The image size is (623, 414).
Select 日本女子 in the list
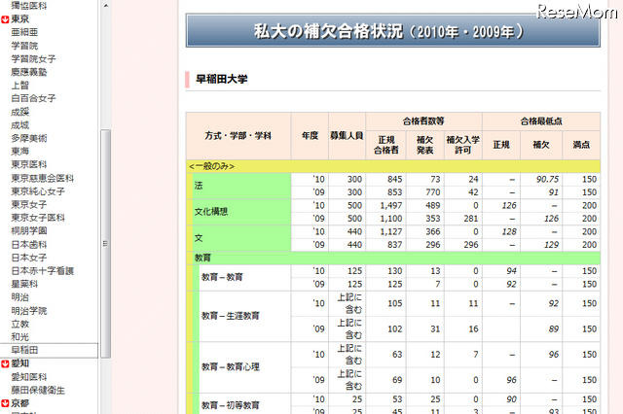pos(29,258)
